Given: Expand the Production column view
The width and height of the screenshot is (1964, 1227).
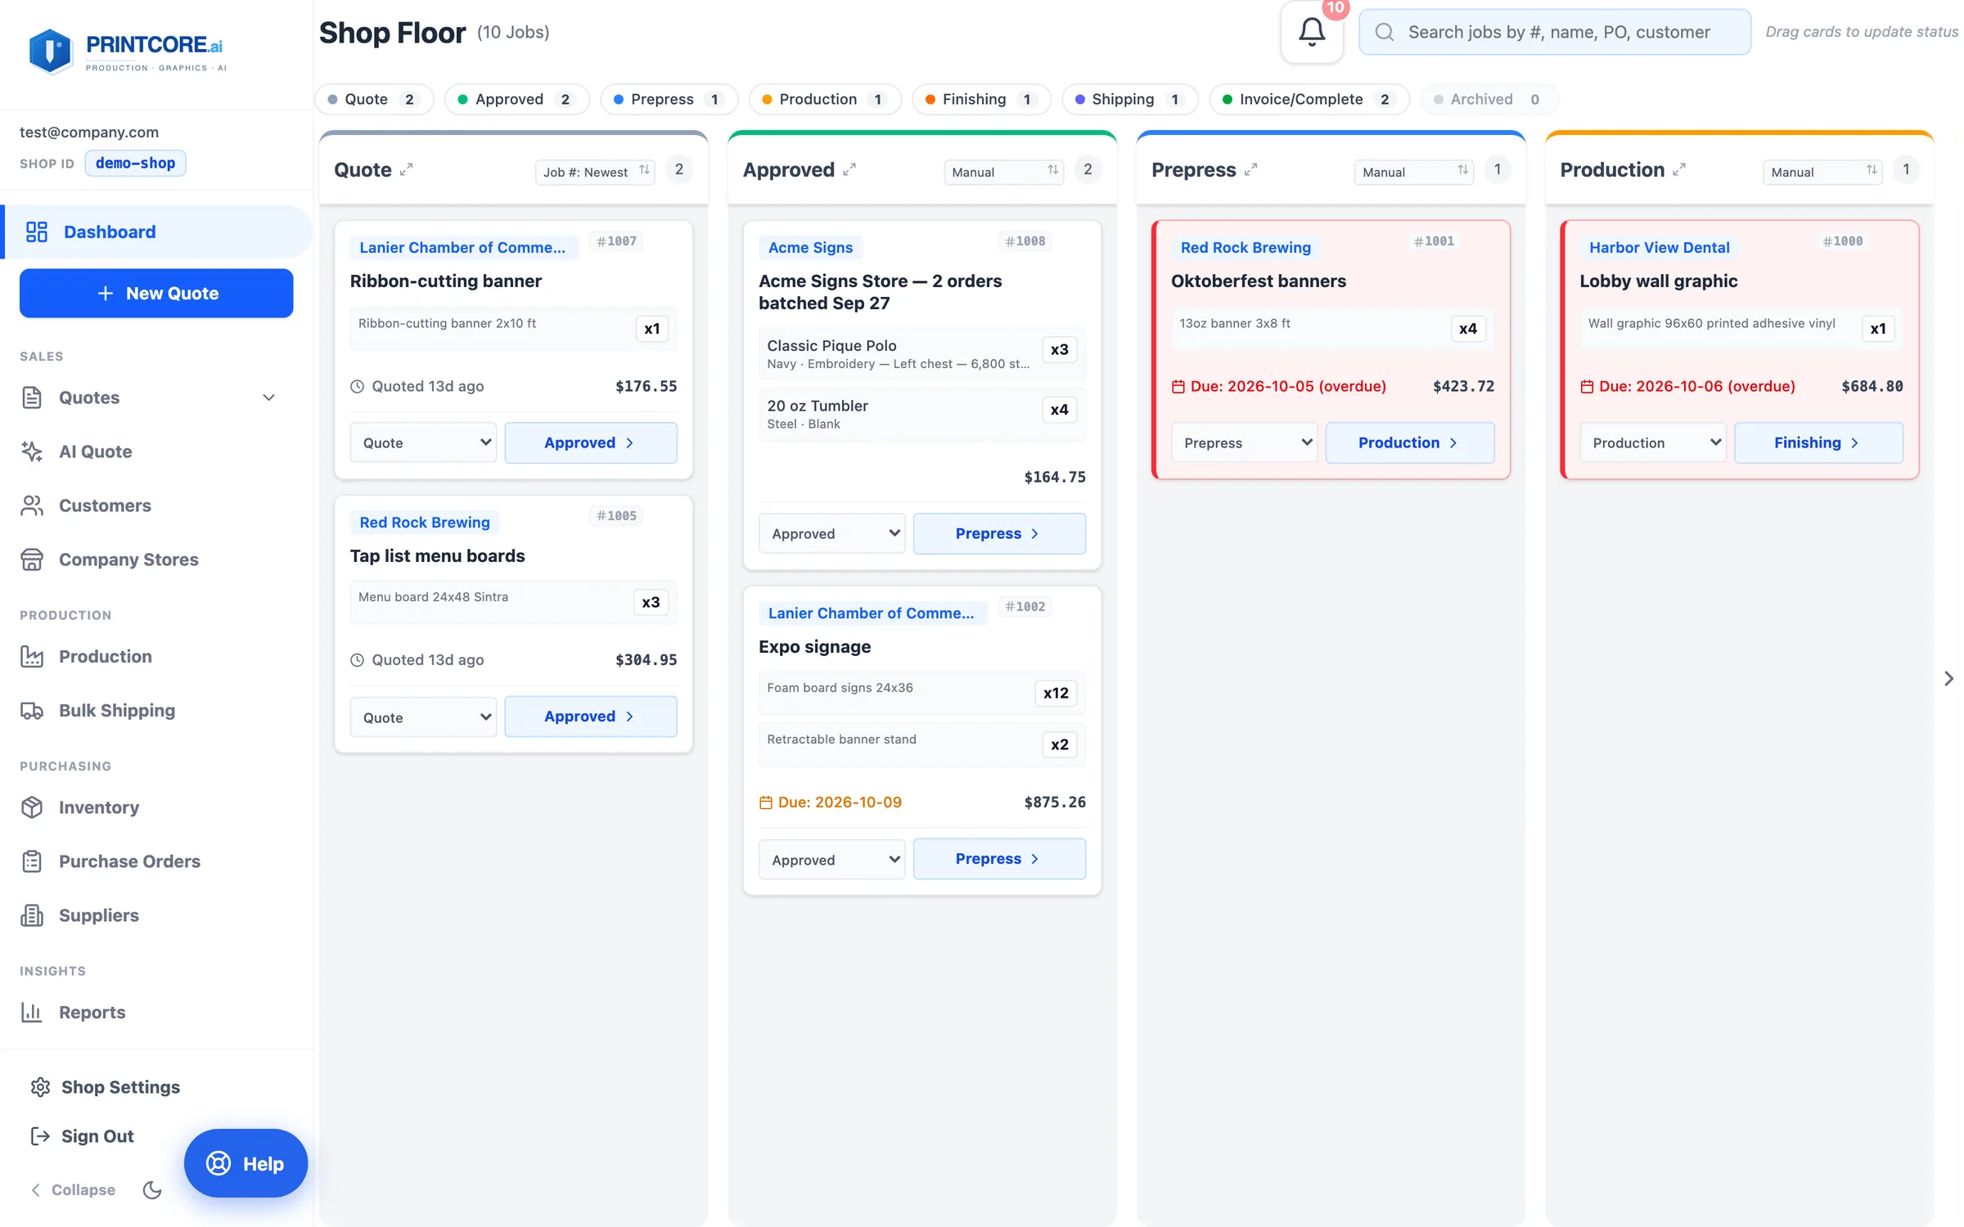Looking at the screenshot, I should point(1679,169).
